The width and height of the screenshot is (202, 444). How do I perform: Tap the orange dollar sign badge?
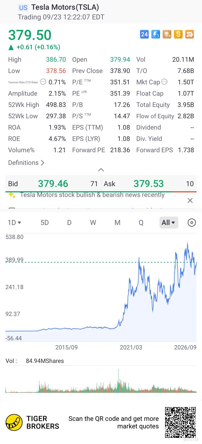pyautogui.click(x=178, y=34)
